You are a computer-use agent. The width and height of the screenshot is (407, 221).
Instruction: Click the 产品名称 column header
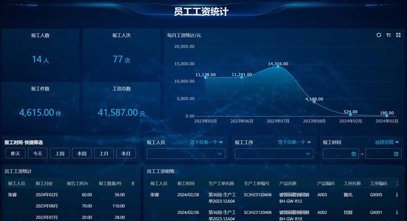coord(288,183)
